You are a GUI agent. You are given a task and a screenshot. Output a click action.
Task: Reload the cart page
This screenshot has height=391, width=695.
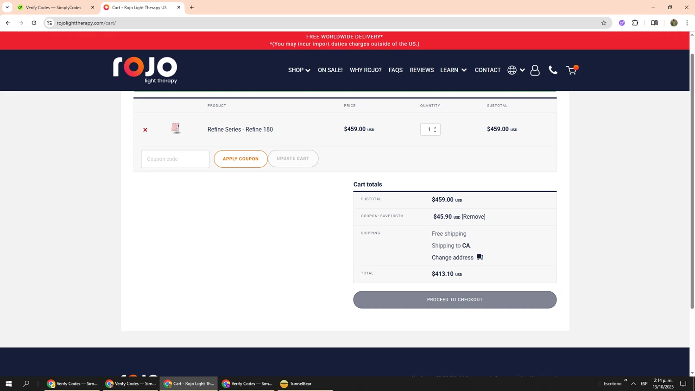34,23
